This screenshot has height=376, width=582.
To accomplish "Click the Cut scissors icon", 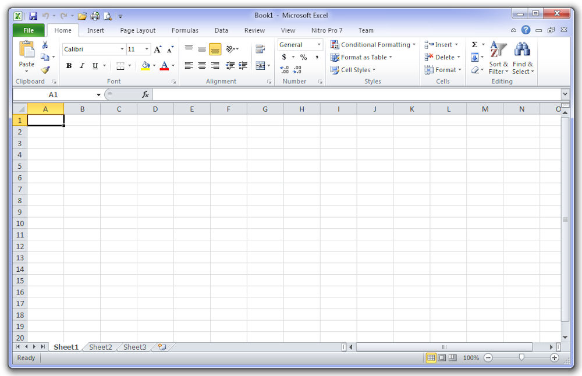I will pyautogui.click(x=45, y=45).
